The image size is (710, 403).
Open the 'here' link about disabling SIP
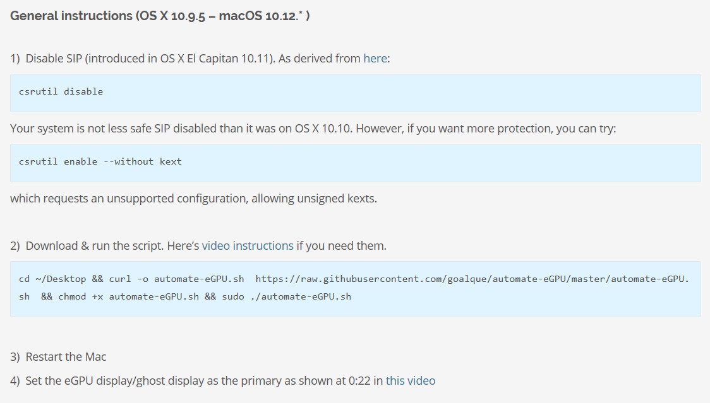(x=375, y=59)
